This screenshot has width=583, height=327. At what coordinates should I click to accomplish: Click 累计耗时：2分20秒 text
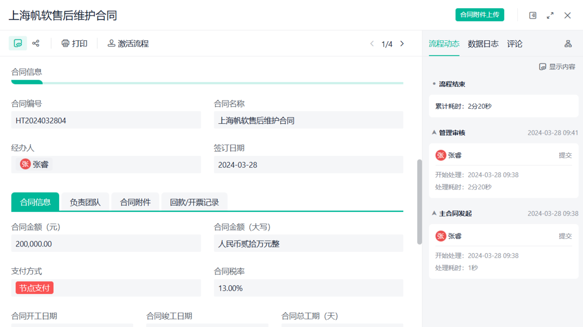click(463, 106)
